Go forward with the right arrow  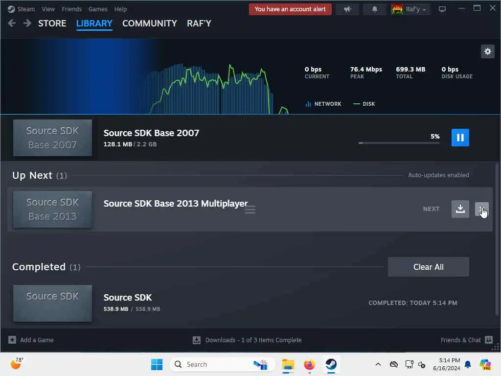(27, 23)
